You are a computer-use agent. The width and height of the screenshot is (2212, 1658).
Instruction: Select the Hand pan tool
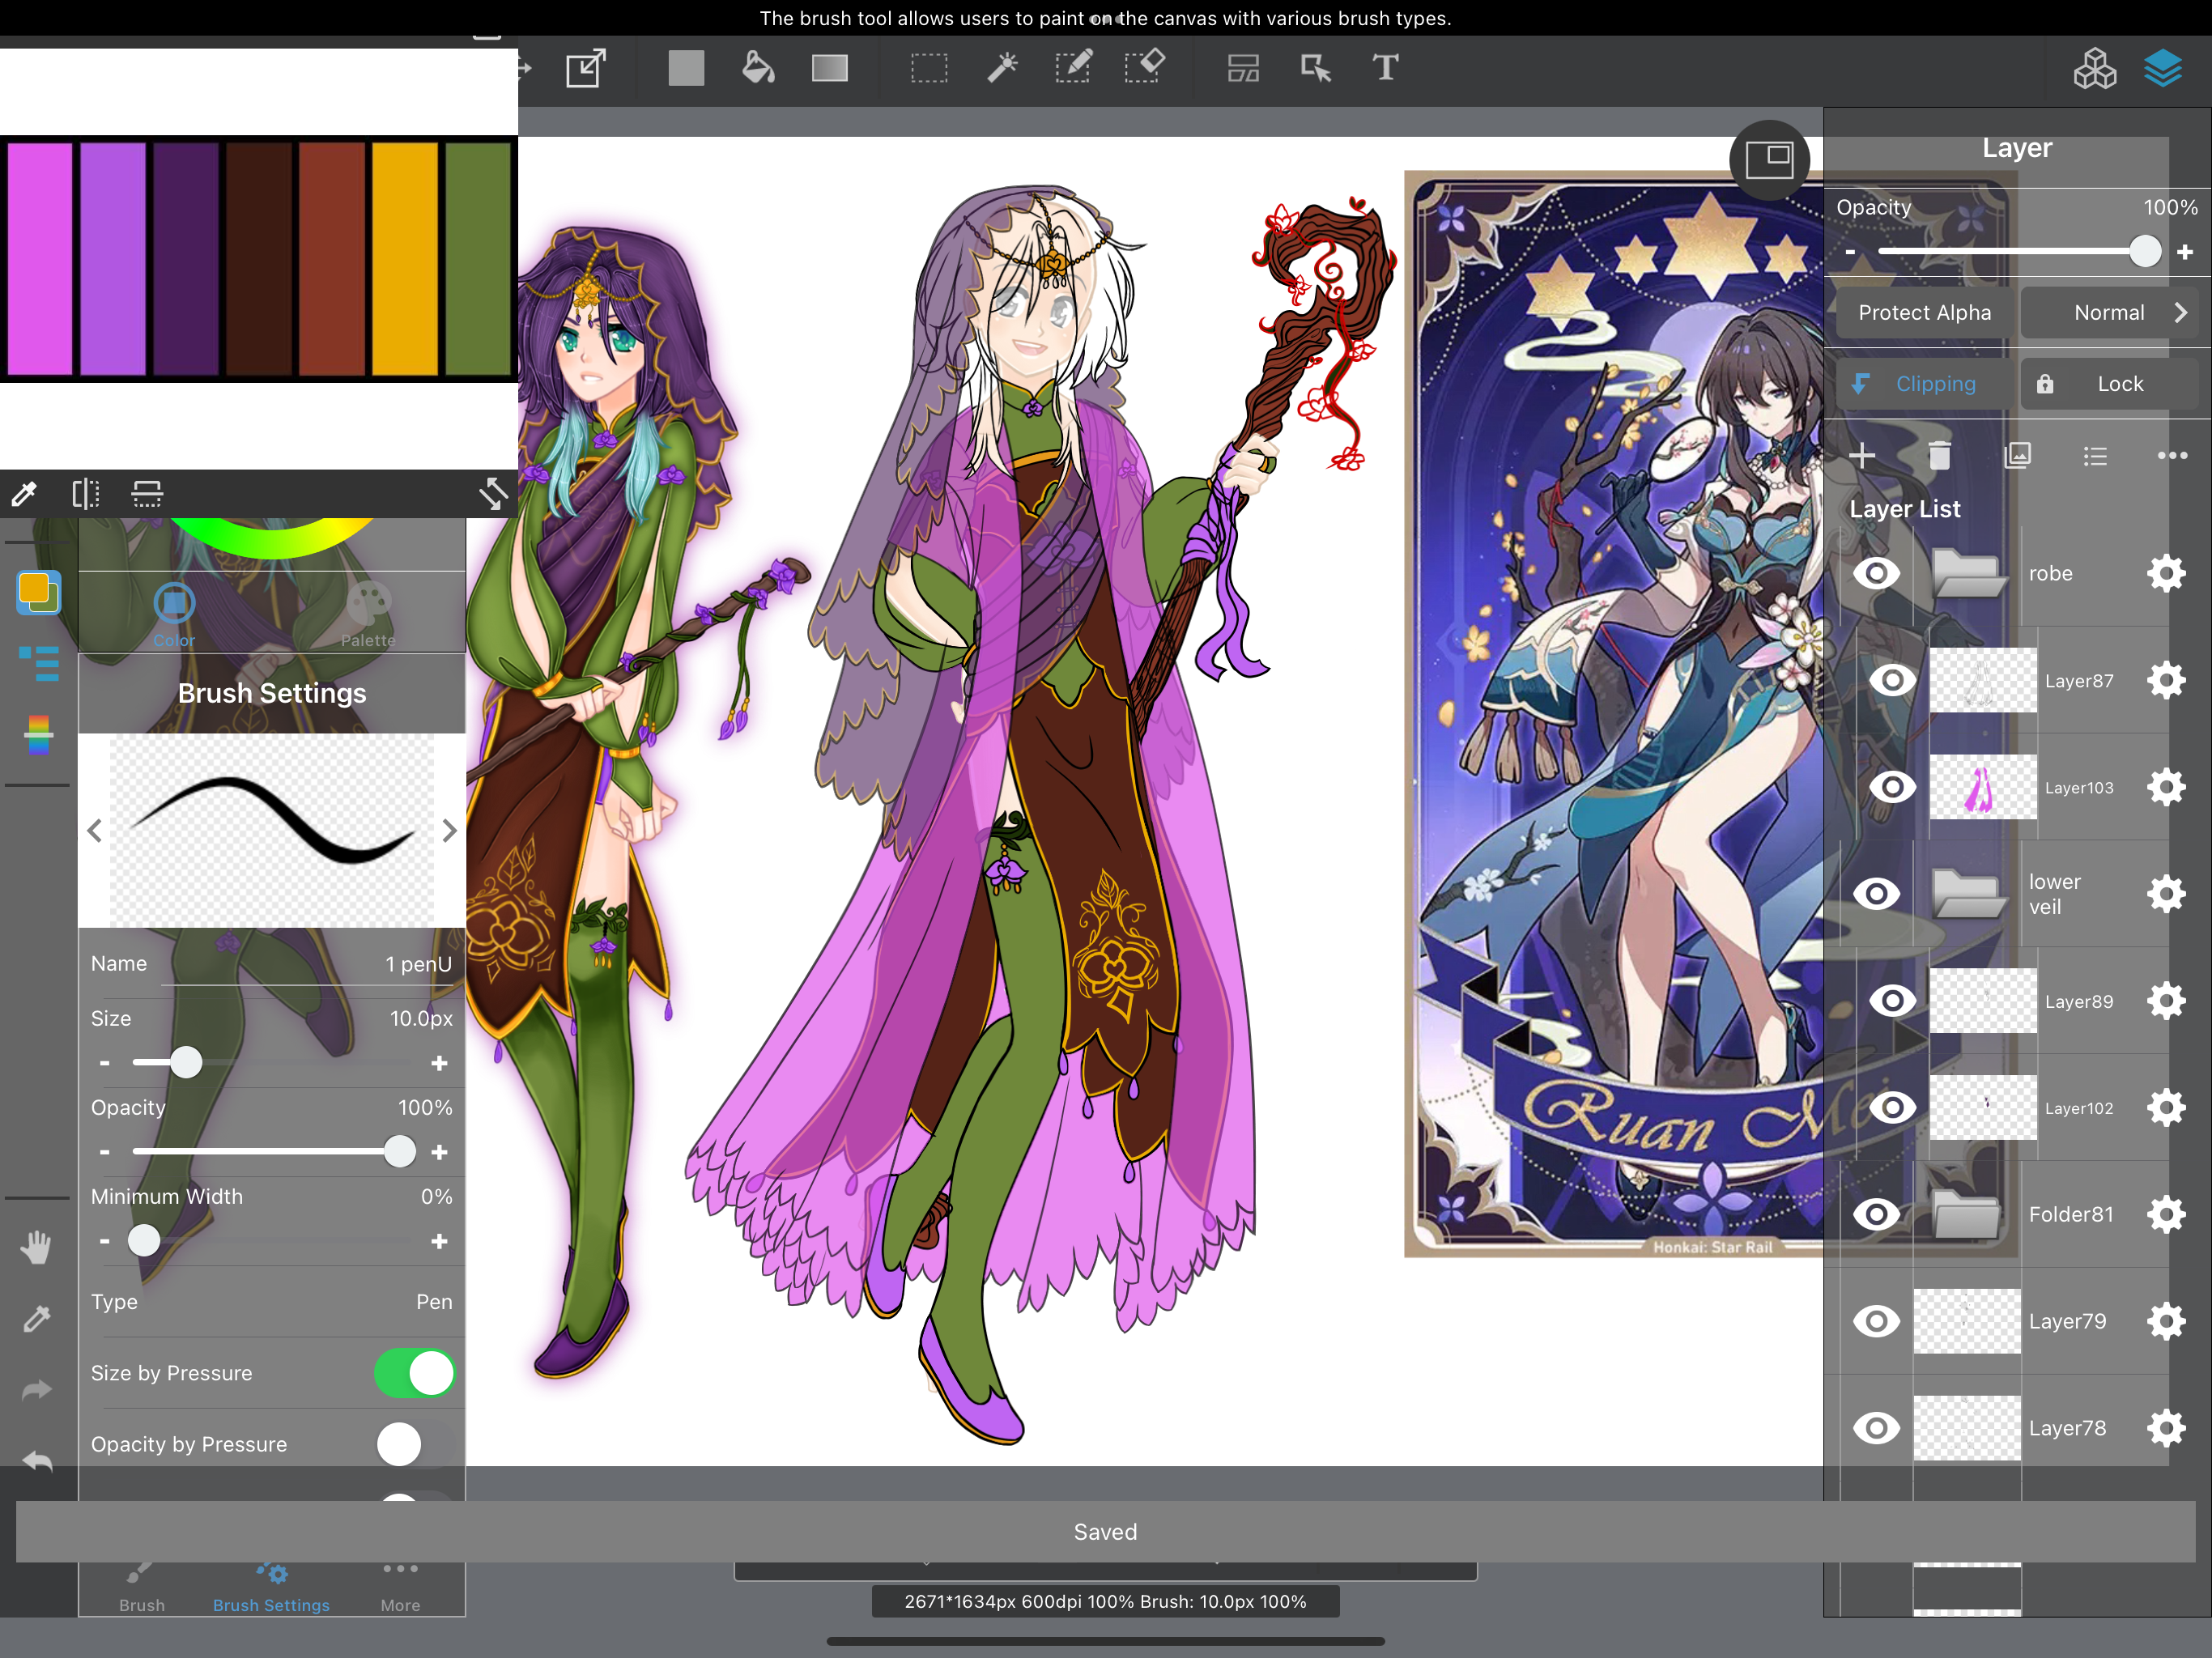point(37,1247)
